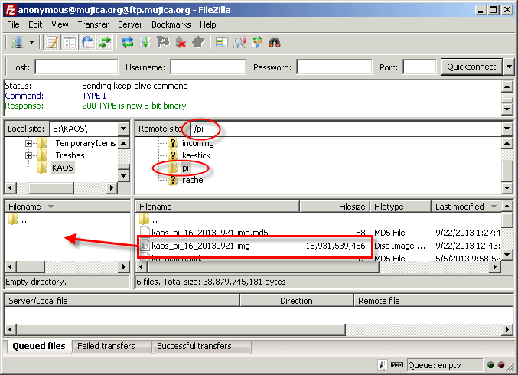The width and height of the screenshot is (518, 375).
Task: Click the Password input field
Action: click(334, 67)
